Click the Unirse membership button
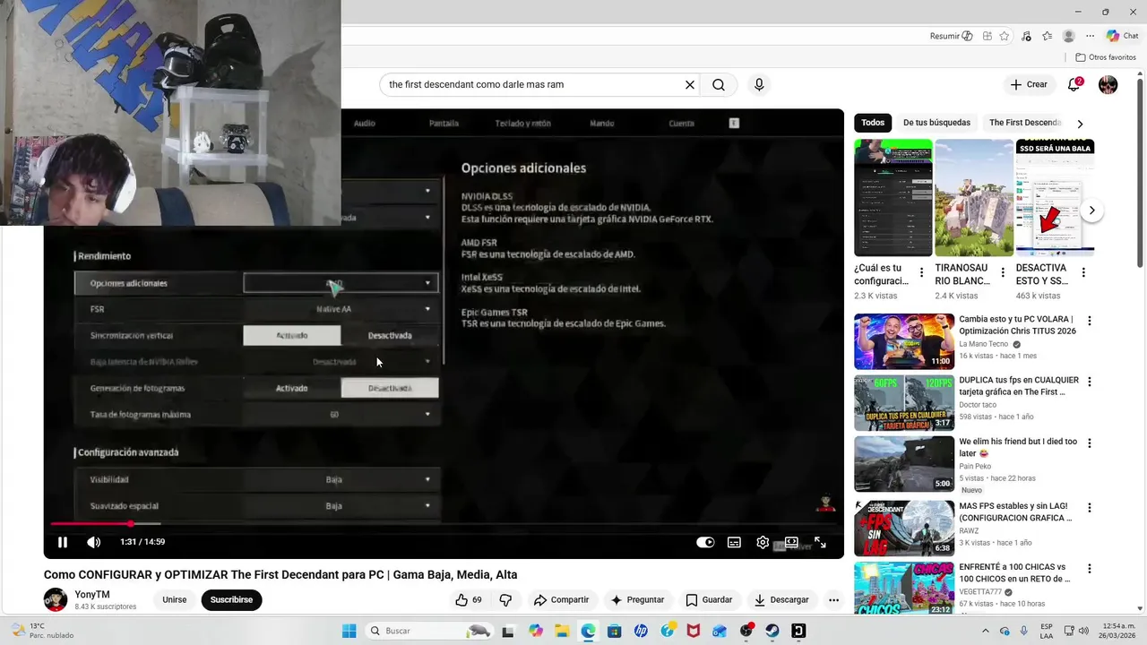Viewport: 1147px width, 645px height. point(175,600)
